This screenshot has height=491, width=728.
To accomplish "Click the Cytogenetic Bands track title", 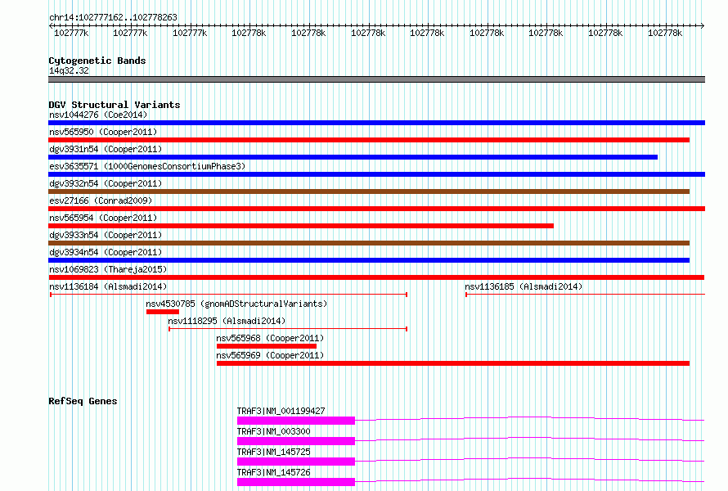I will pos(97,61).
